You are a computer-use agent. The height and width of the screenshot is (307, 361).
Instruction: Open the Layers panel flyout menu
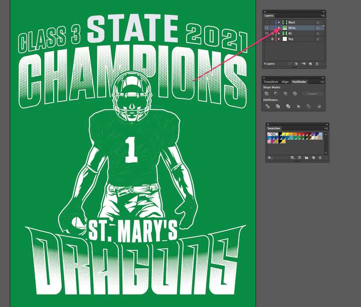coord(323,16)
